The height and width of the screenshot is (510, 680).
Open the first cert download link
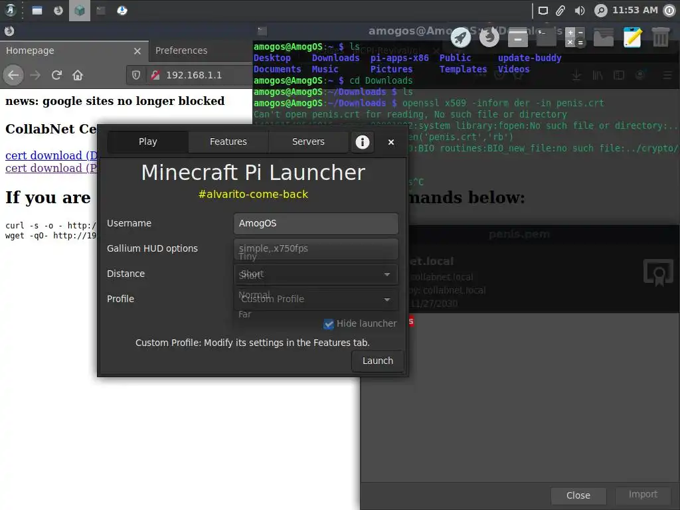coord(51,155)
